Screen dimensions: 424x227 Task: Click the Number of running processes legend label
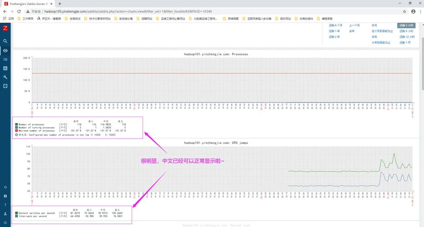pos(36,128)
